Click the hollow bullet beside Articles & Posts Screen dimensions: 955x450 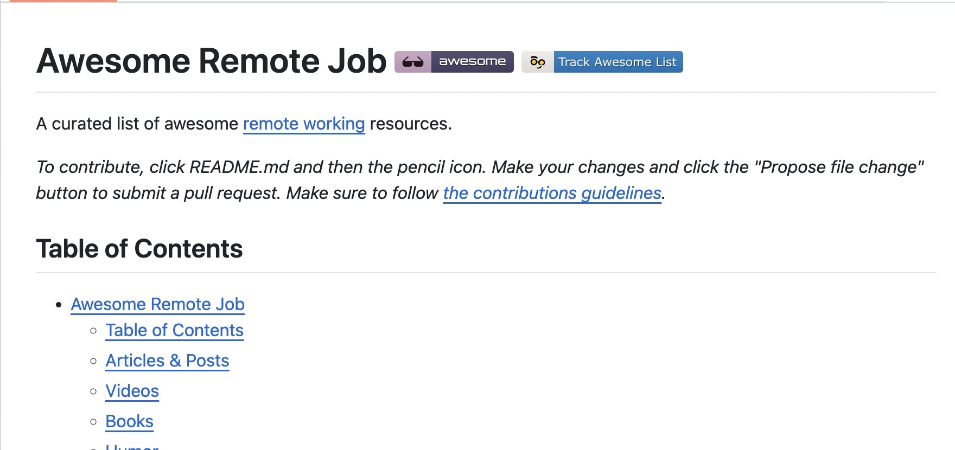(93, 361)
